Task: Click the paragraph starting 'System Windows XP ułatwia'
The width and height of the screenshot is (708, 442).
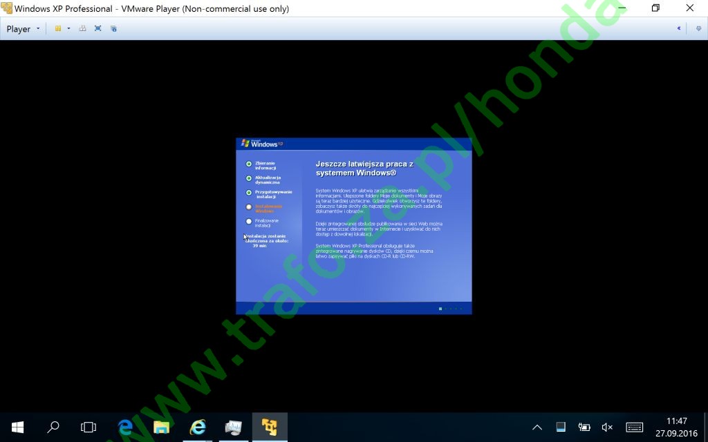Action: (379, 201)
